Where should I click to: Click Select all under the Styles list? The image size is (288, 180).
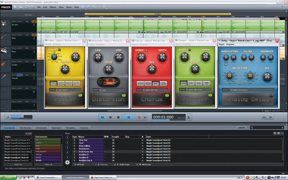tap(18, 165)
